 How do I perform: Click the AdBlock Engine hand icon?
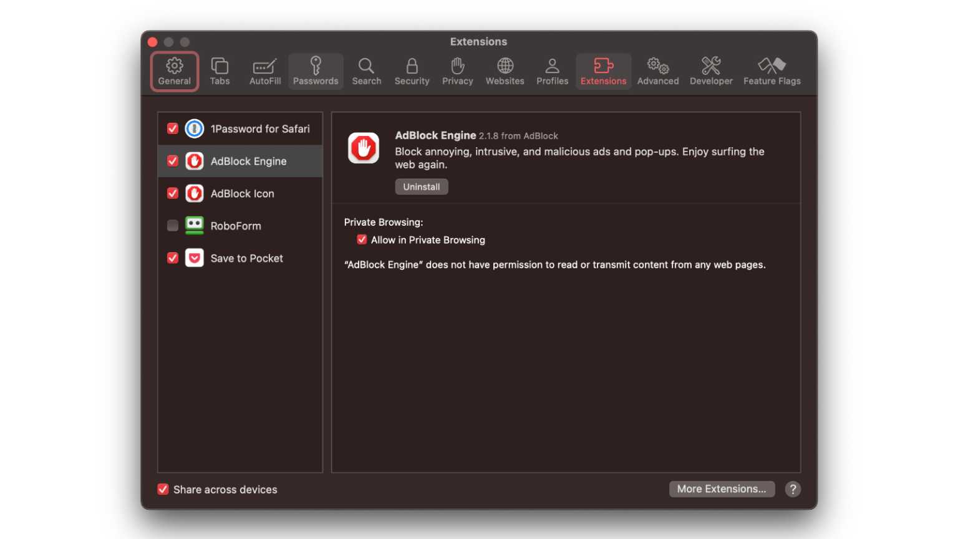364,148
